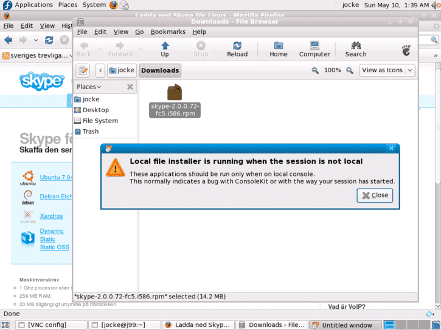This screenshot has width=441, height=330.
Task: Open File System in Places sidebar
Action: pos(96,121)
